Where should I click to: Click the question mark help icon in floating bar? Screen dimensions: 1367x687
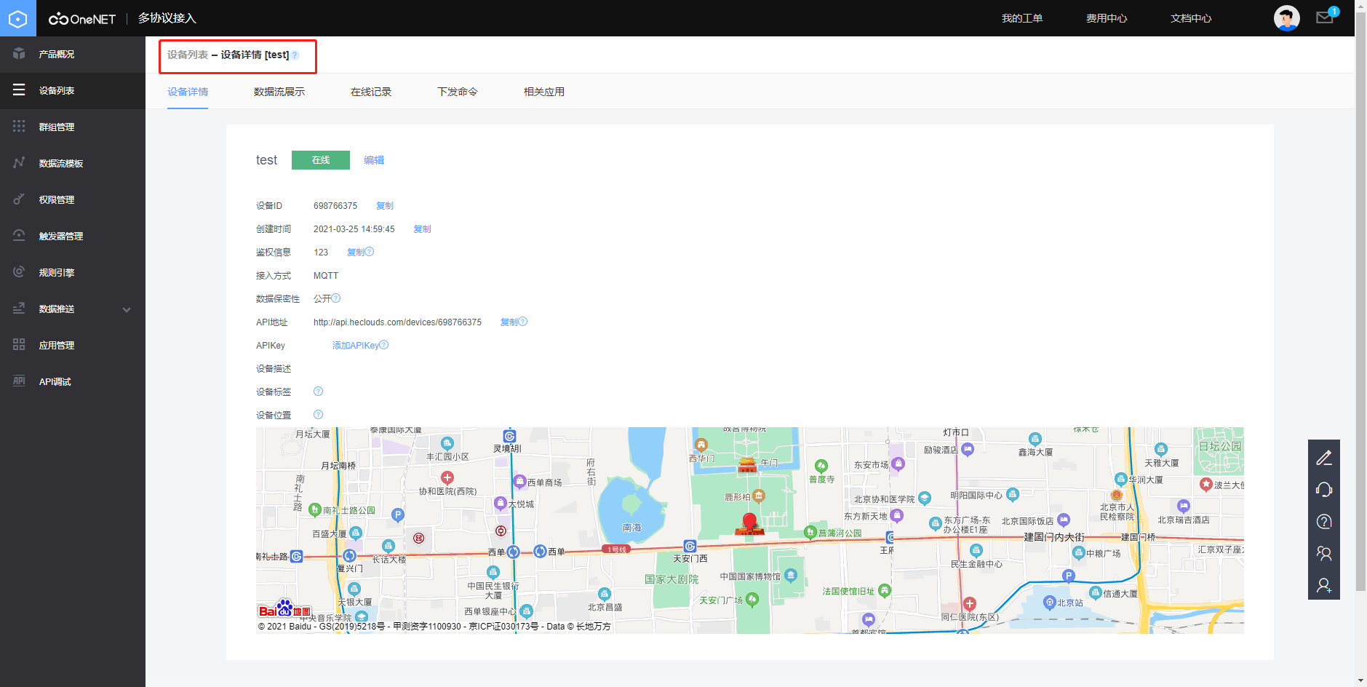click(1324, 522)
